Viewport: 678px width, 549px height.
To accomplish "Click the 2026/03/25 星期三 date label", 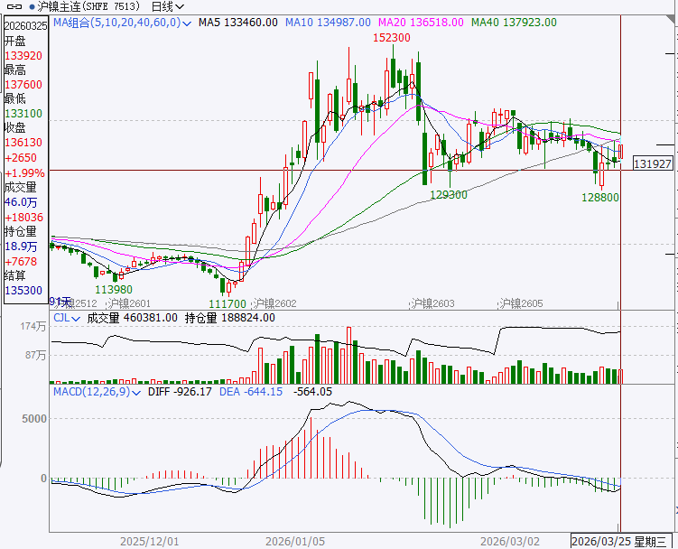I will pyautogui.click(x=623, y=541).
